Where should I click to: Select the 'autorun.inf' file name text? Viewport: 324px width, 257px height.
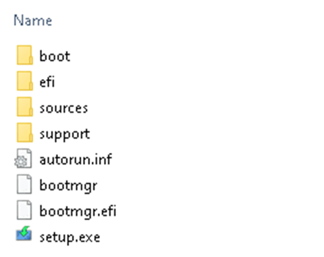click(76, 159)
